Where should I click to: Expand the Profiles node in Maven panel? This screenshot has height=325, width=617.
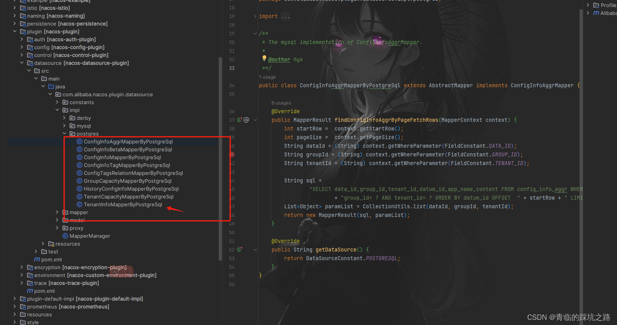coord(588,5)
